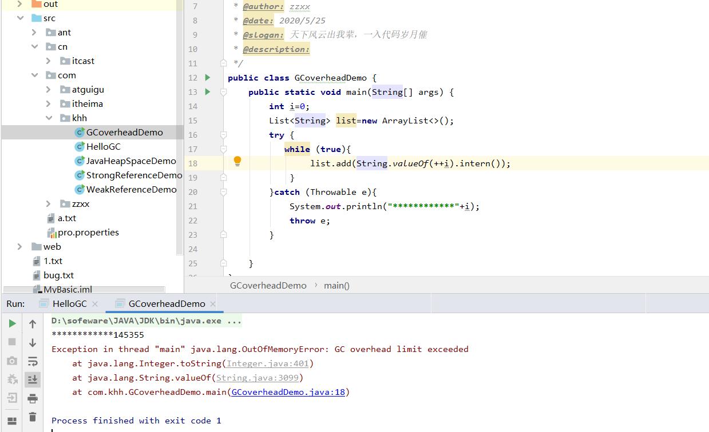Click the Up the Stack Trace arrow
This screenshot has height=432, width=709.
tap(33, 324)
